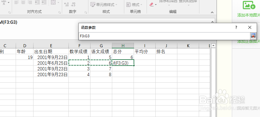Select the 语文成绩 cell with value 8
The width and height of the screenshot is (260, 117).
click(101, 74)
